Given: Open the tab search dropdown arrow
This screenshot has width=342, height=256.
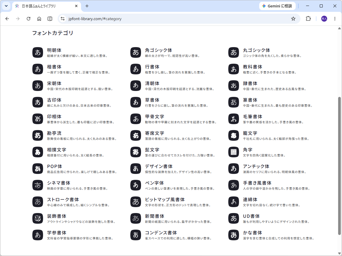Looking at the screenshot, I should pyautogui.click(x=6, y=6).
